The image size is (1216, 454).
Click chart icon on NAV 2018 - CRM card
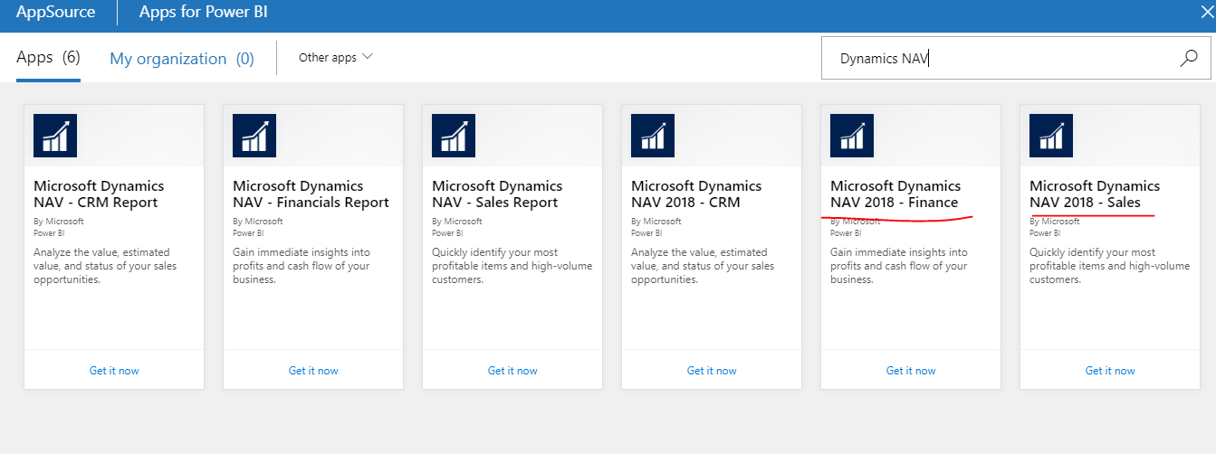(x=653, y=136)
